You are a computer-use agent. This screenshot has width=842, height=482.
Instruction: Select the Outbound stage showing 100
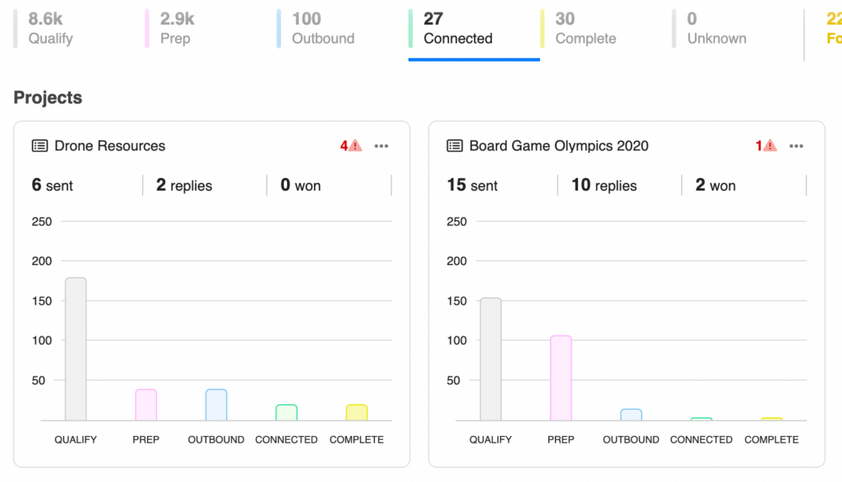coord(323,27)
